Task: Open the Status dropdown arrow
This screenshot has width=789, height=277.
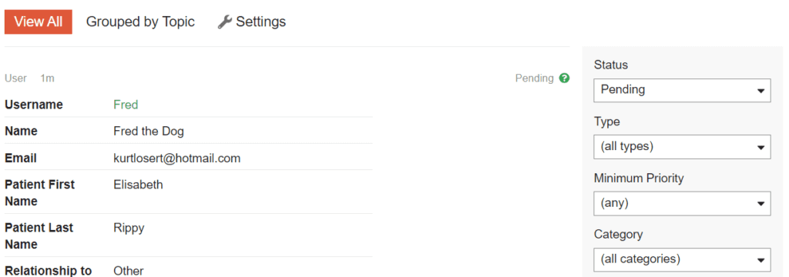Action: pyautogui.click(x=760, y=91)
